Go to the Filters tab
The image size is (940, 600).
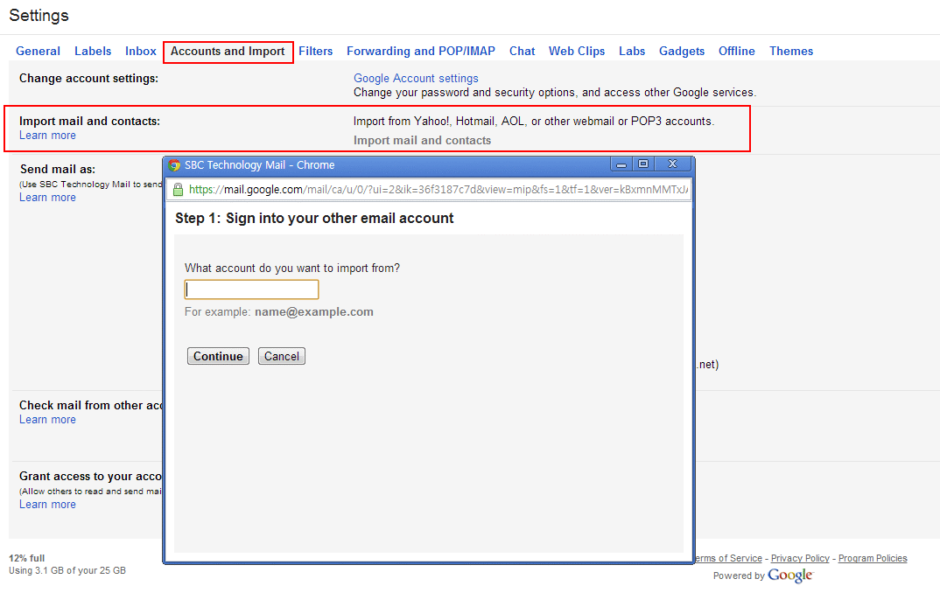click(x=315, y=52)
